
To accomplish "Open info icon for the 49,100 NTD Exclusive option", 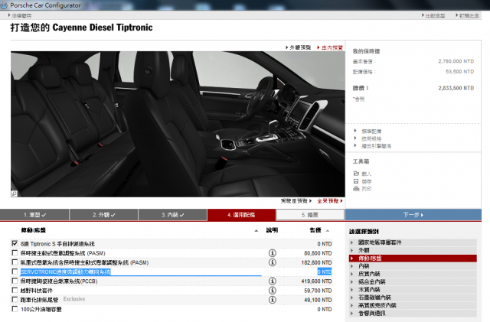I will coord(273,300).
